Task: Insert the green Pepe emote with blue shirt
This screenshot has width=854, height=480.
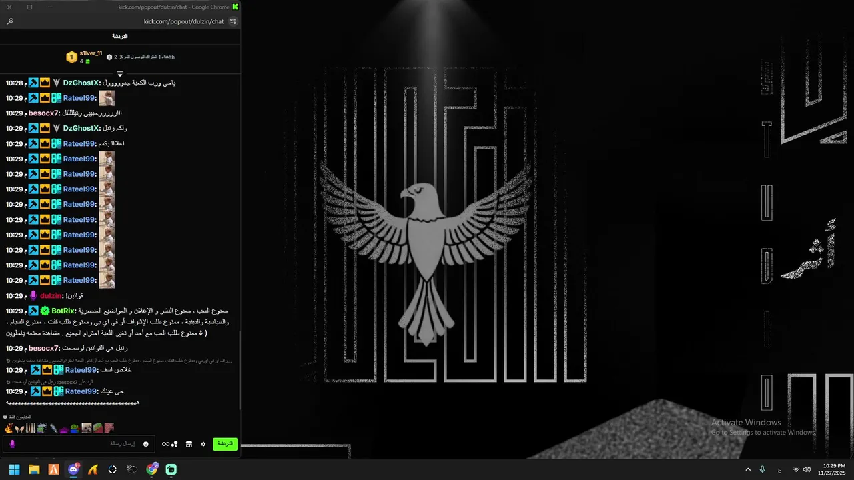Action: (75, 428)
